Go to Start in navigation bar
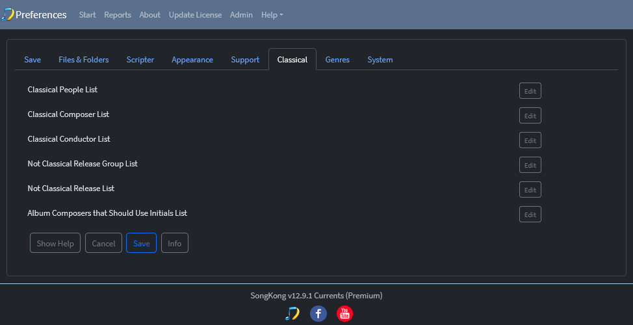This screenshot has width=633, height=325. [87, 14]
